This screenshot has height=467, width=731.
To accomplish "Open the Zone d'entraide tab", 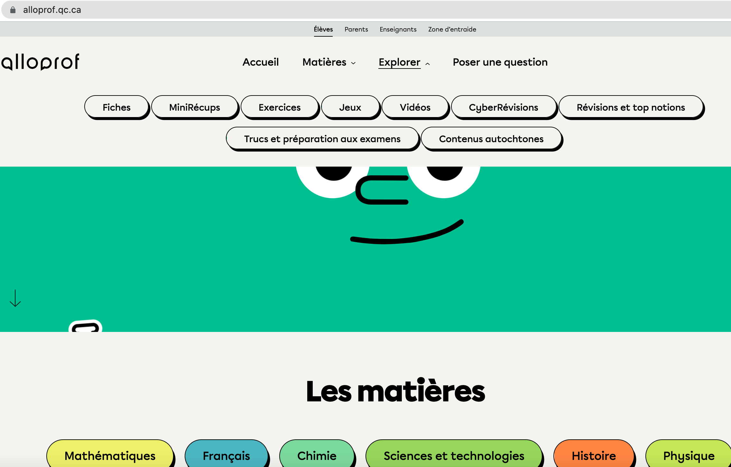I will (x=452, y=29).
